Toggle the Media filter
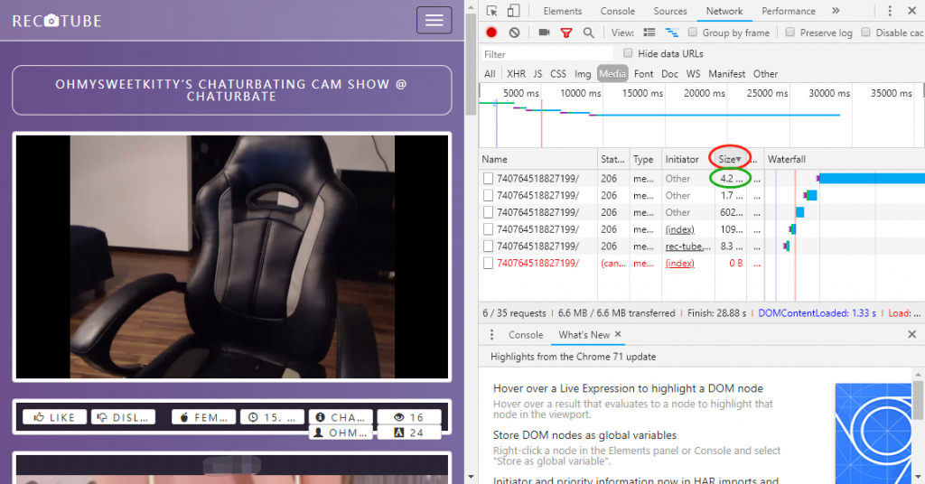This screenshot has width=925, height=484. [x=612, y=74]
